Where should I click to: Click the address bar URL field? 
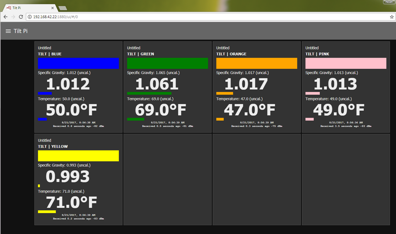tap(193, 17)
